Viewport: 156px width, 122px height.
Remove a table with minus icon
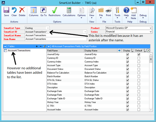(41, 46)
